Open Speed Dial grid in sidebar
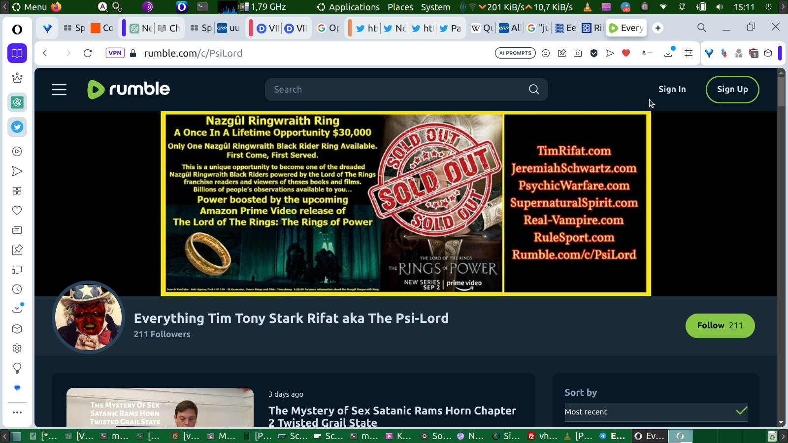Screen dimensions: 788x443 (x=17, y=191)
